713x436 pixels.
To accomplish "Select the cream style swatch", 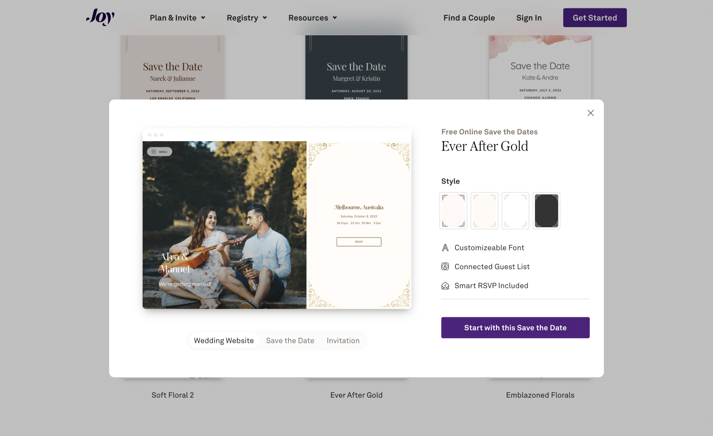I will coord(485,210).
